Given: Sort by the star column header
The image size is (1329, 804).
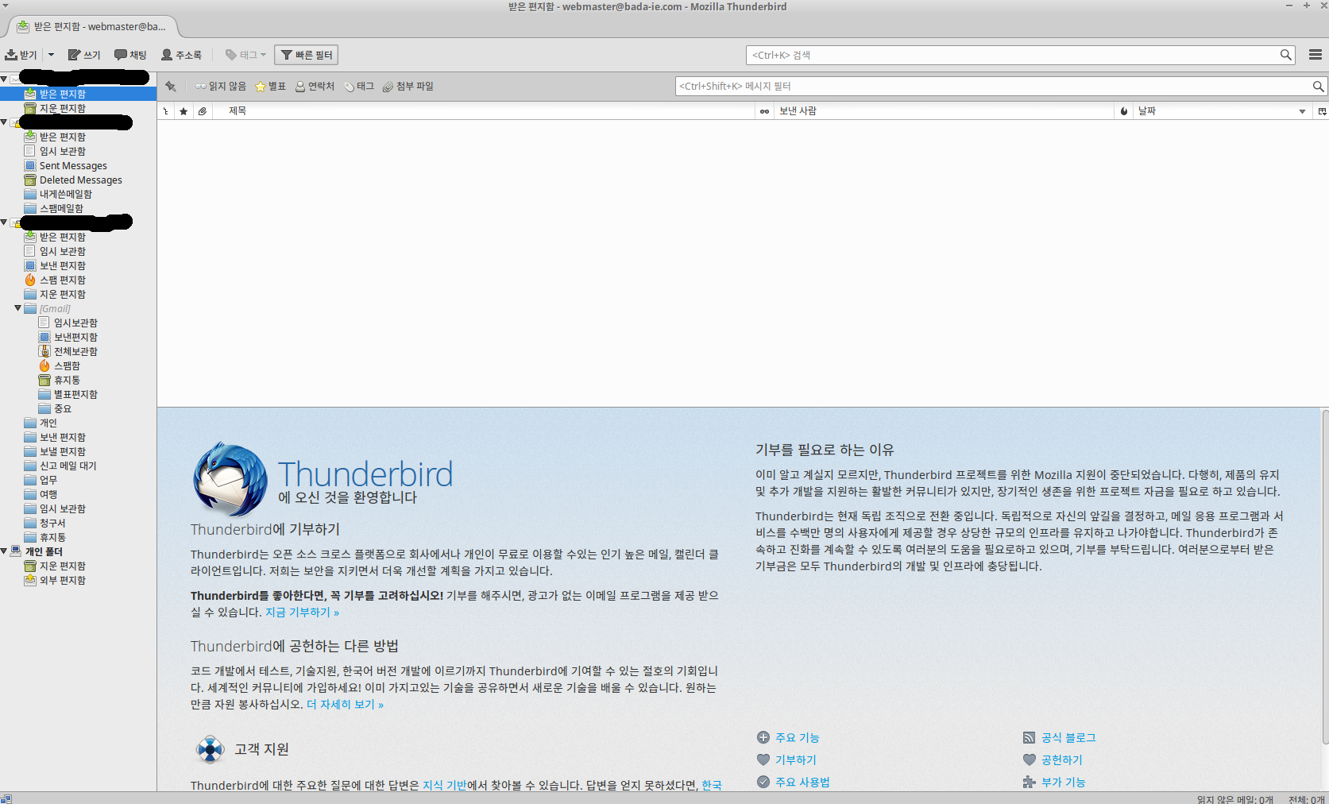Looking at the screenshot, I should (x=184, y=111).
